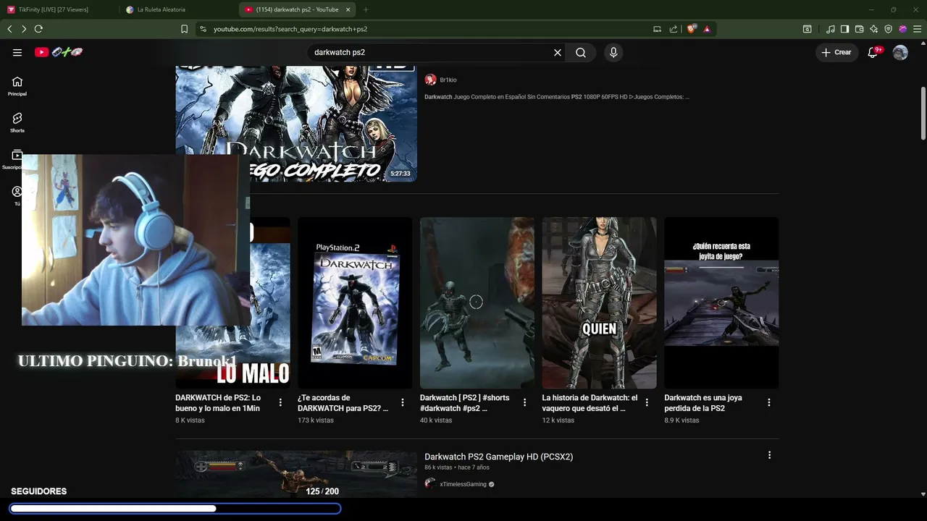Run search with the magnifying glass button

coord(581,52)
